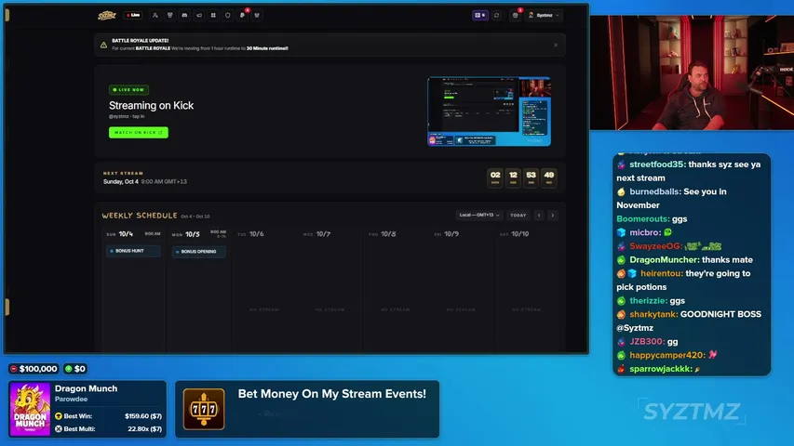Open the Discord icon in navbar

(184, 15)
